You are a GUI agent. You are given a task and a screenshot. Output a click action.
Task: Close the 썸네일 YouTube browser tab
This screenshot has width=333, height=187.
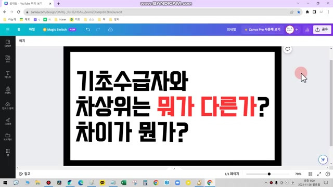(50, 4)
